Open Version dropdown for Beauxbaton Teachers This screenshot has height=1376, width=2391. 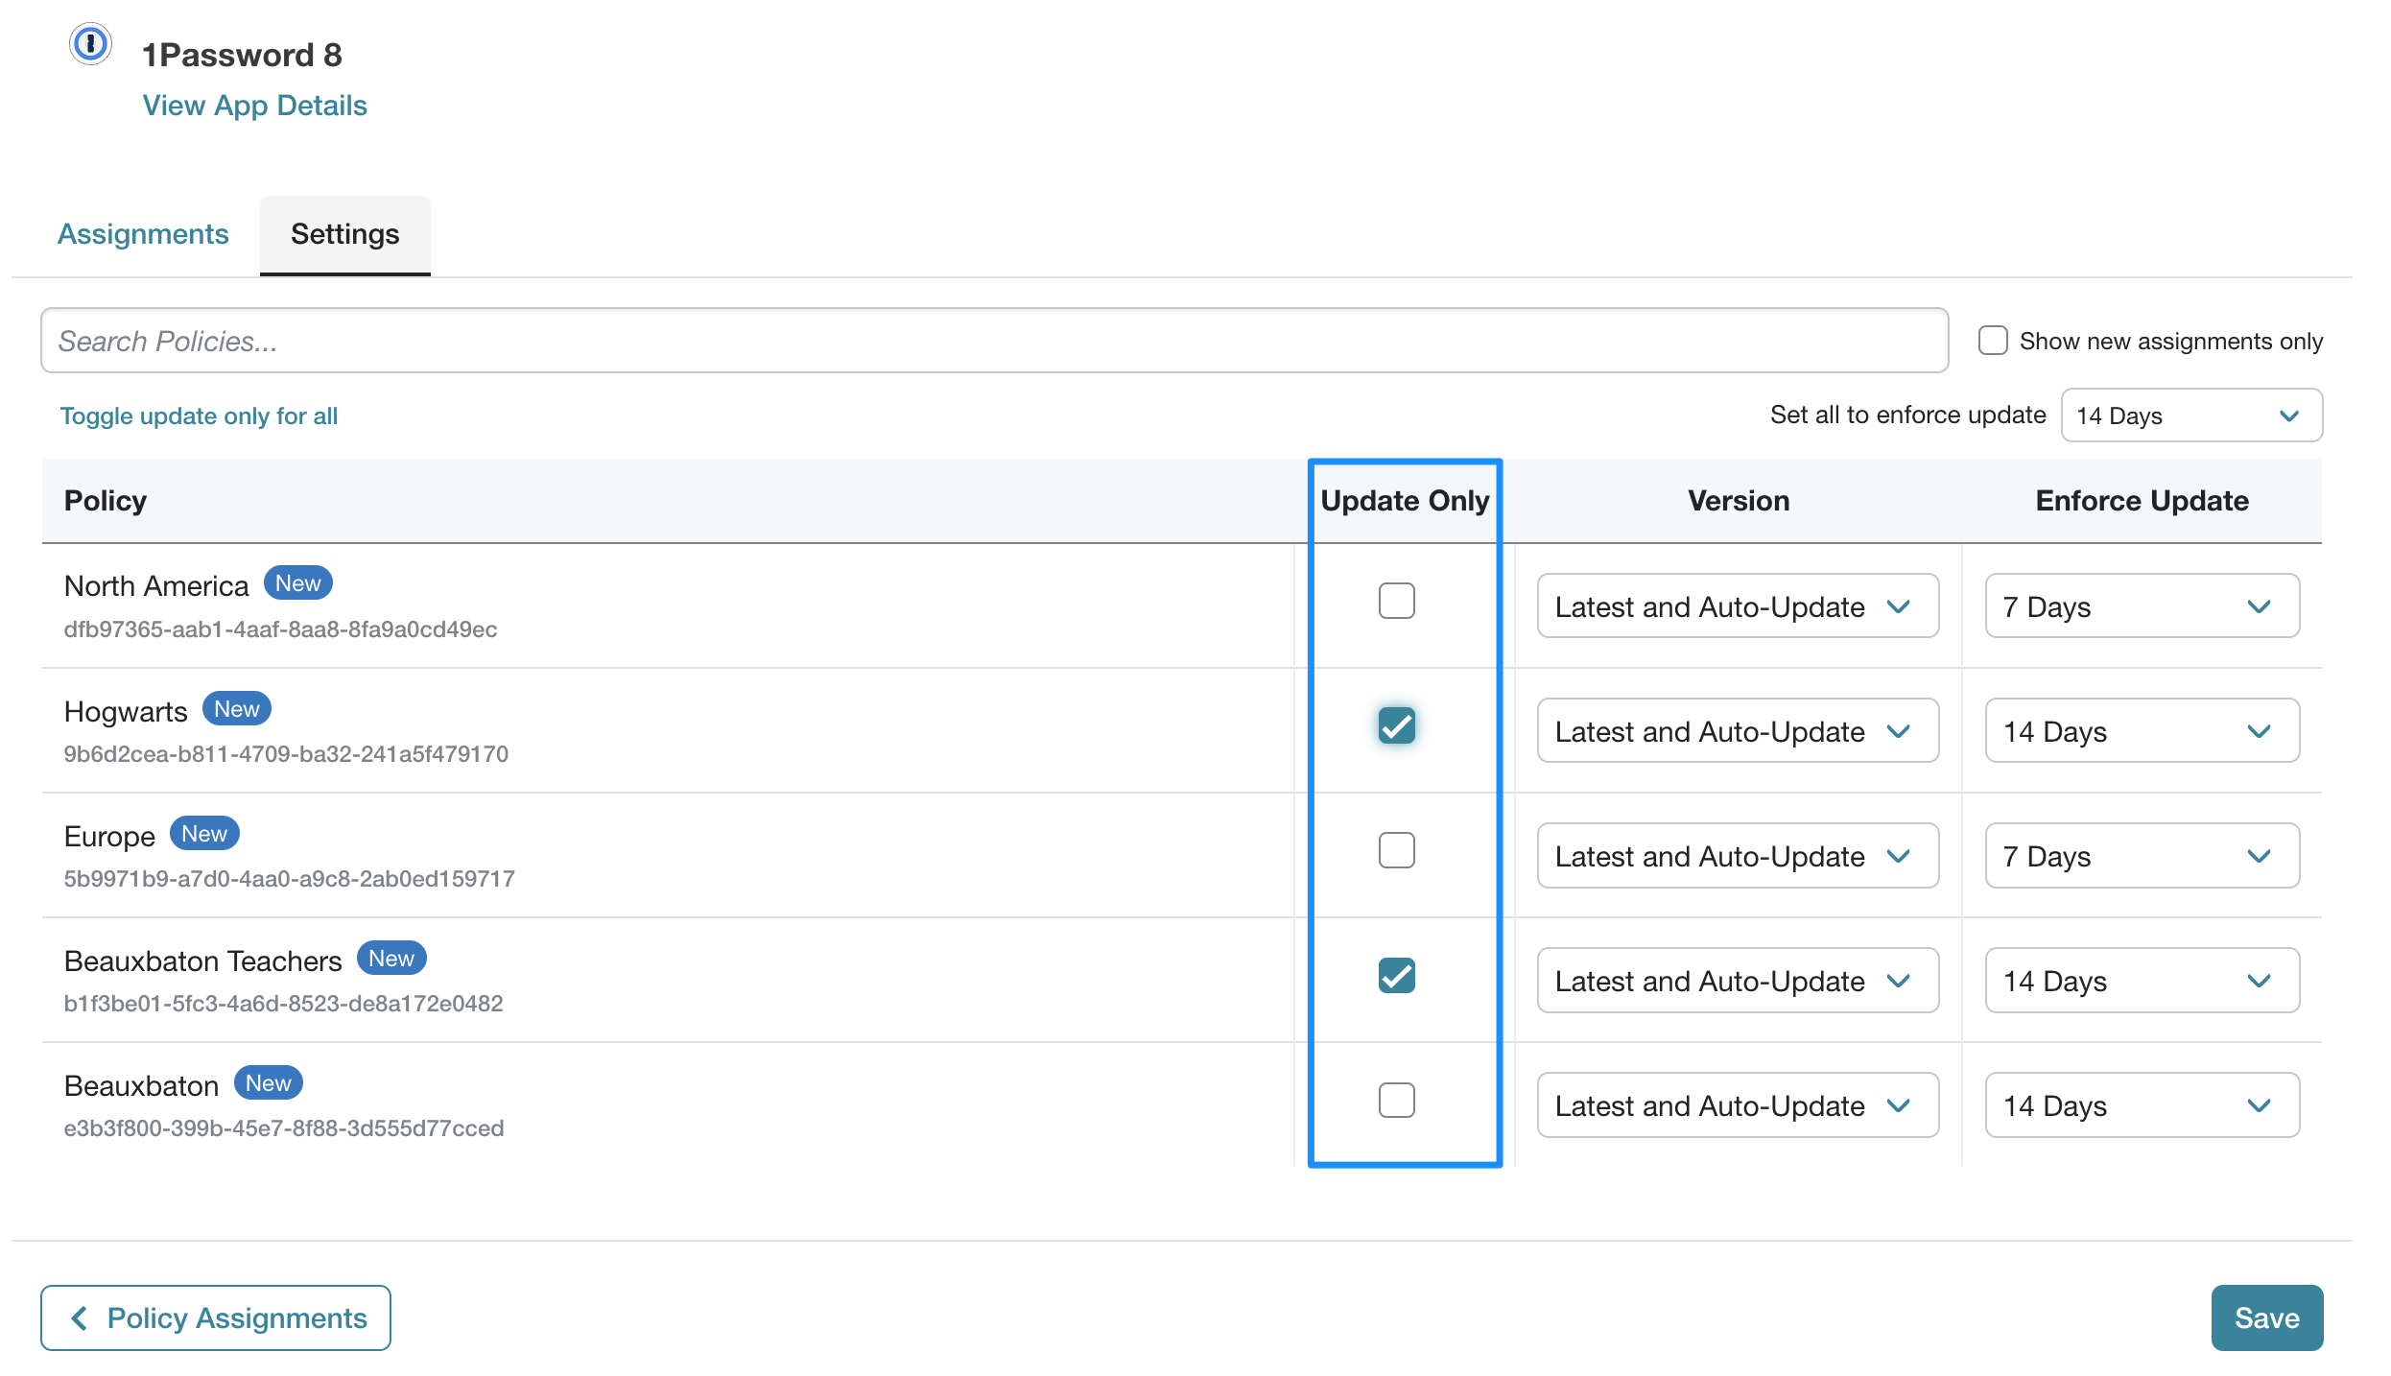coord(1738,981)
